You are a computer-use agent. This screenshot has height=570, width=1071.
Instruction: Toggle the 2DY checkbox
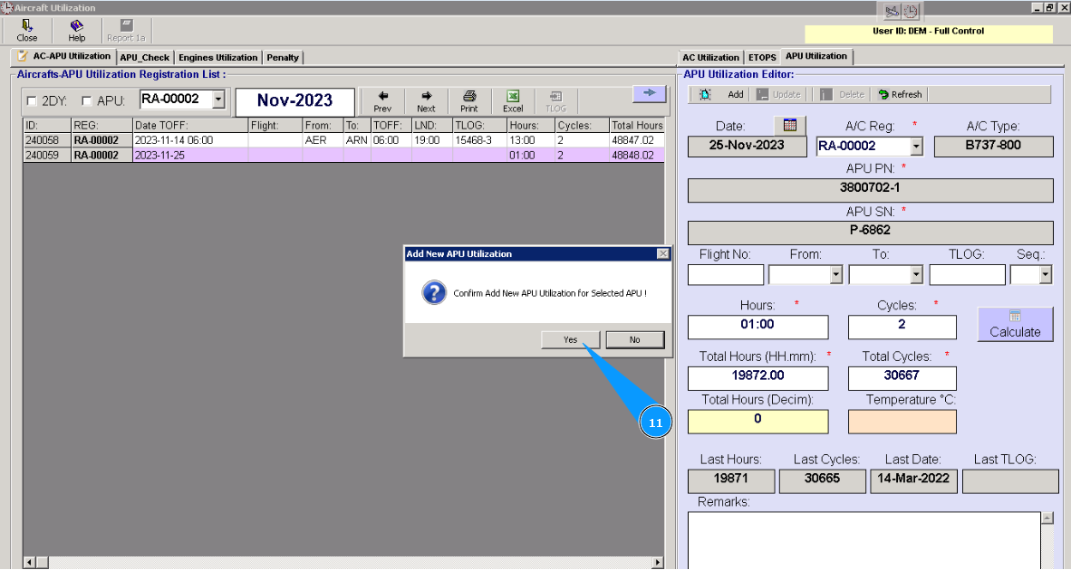click(x=32, y=101)
